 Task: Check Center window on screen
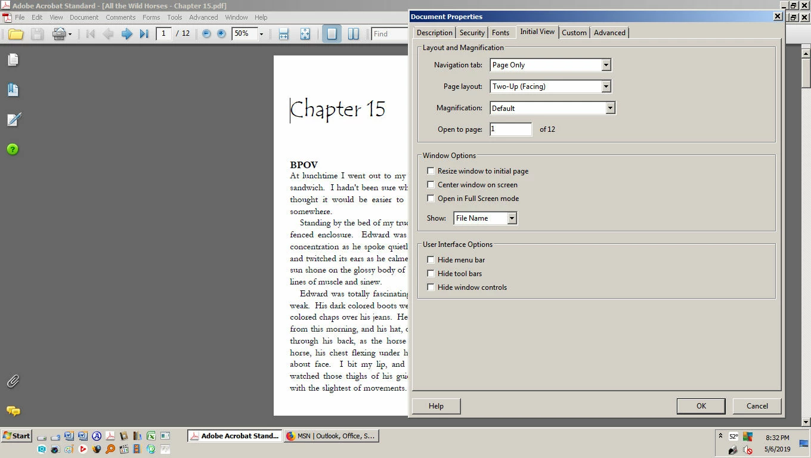coord(431,184)
